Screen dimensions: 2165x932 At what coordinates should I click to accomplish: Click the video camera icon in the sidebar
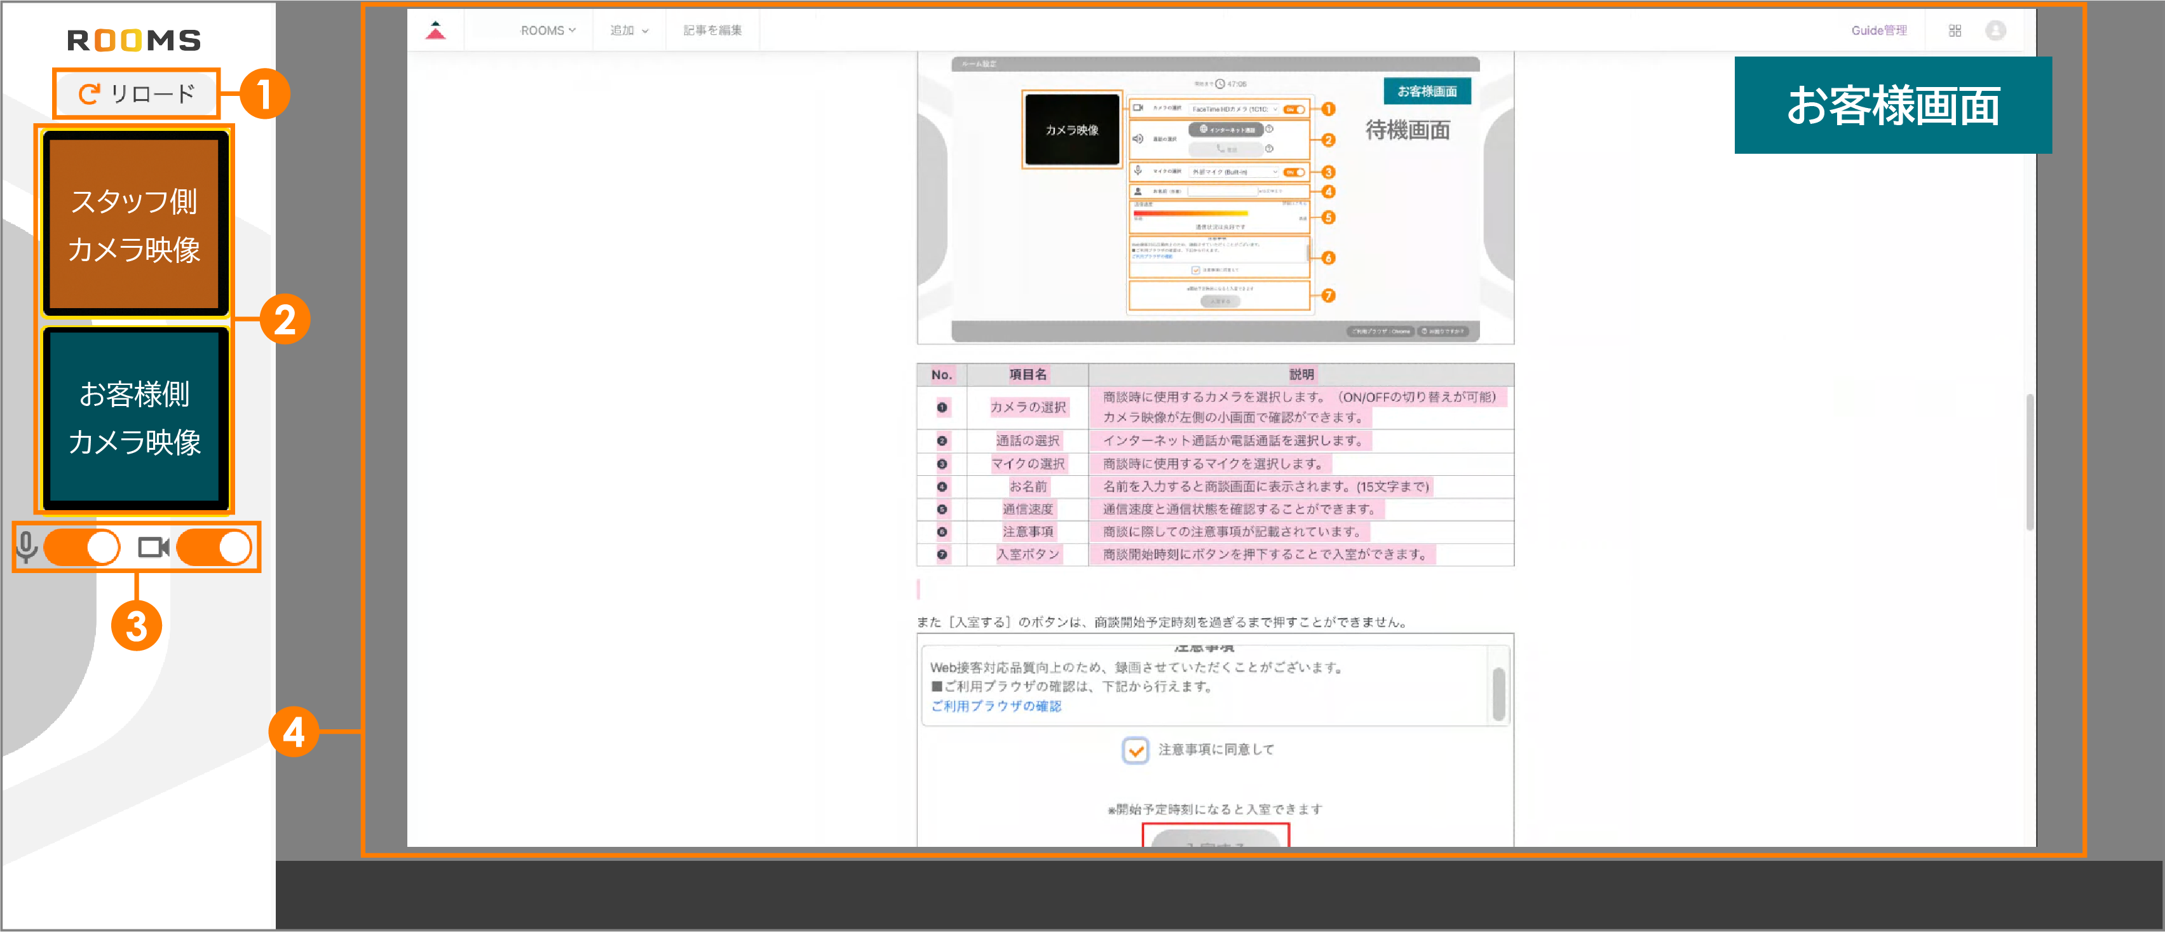(x=154, y=547)
